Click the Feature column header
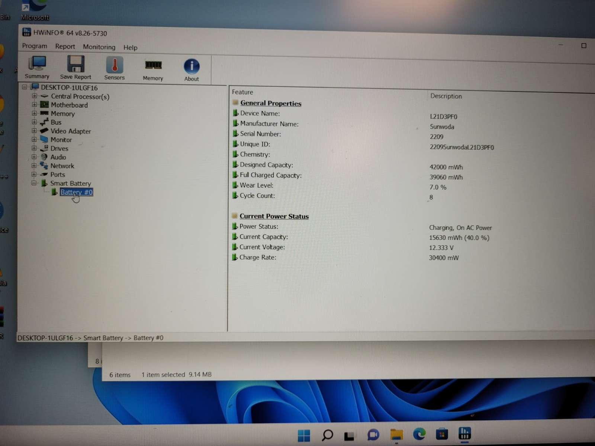The image size is (595, 446). (242, 92)
